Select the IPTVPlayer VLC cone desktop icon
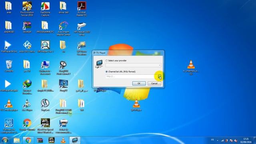Image resolution: width=256 pixels, height=144 pixels. (x=136, y=105)
